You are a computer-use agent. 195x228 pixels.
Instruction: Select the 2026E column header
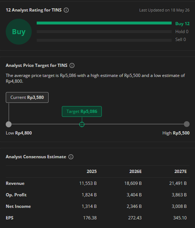[x=136, y=172]
